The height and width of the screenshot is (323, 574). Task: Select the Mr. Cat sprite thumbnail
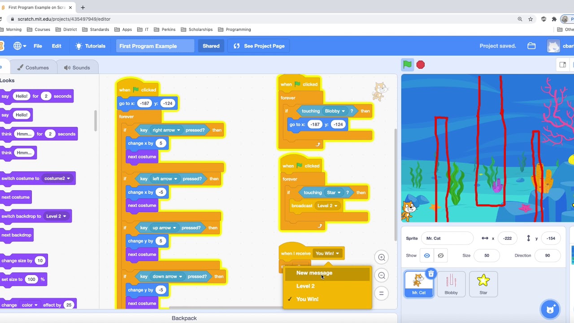click(418, 284)
